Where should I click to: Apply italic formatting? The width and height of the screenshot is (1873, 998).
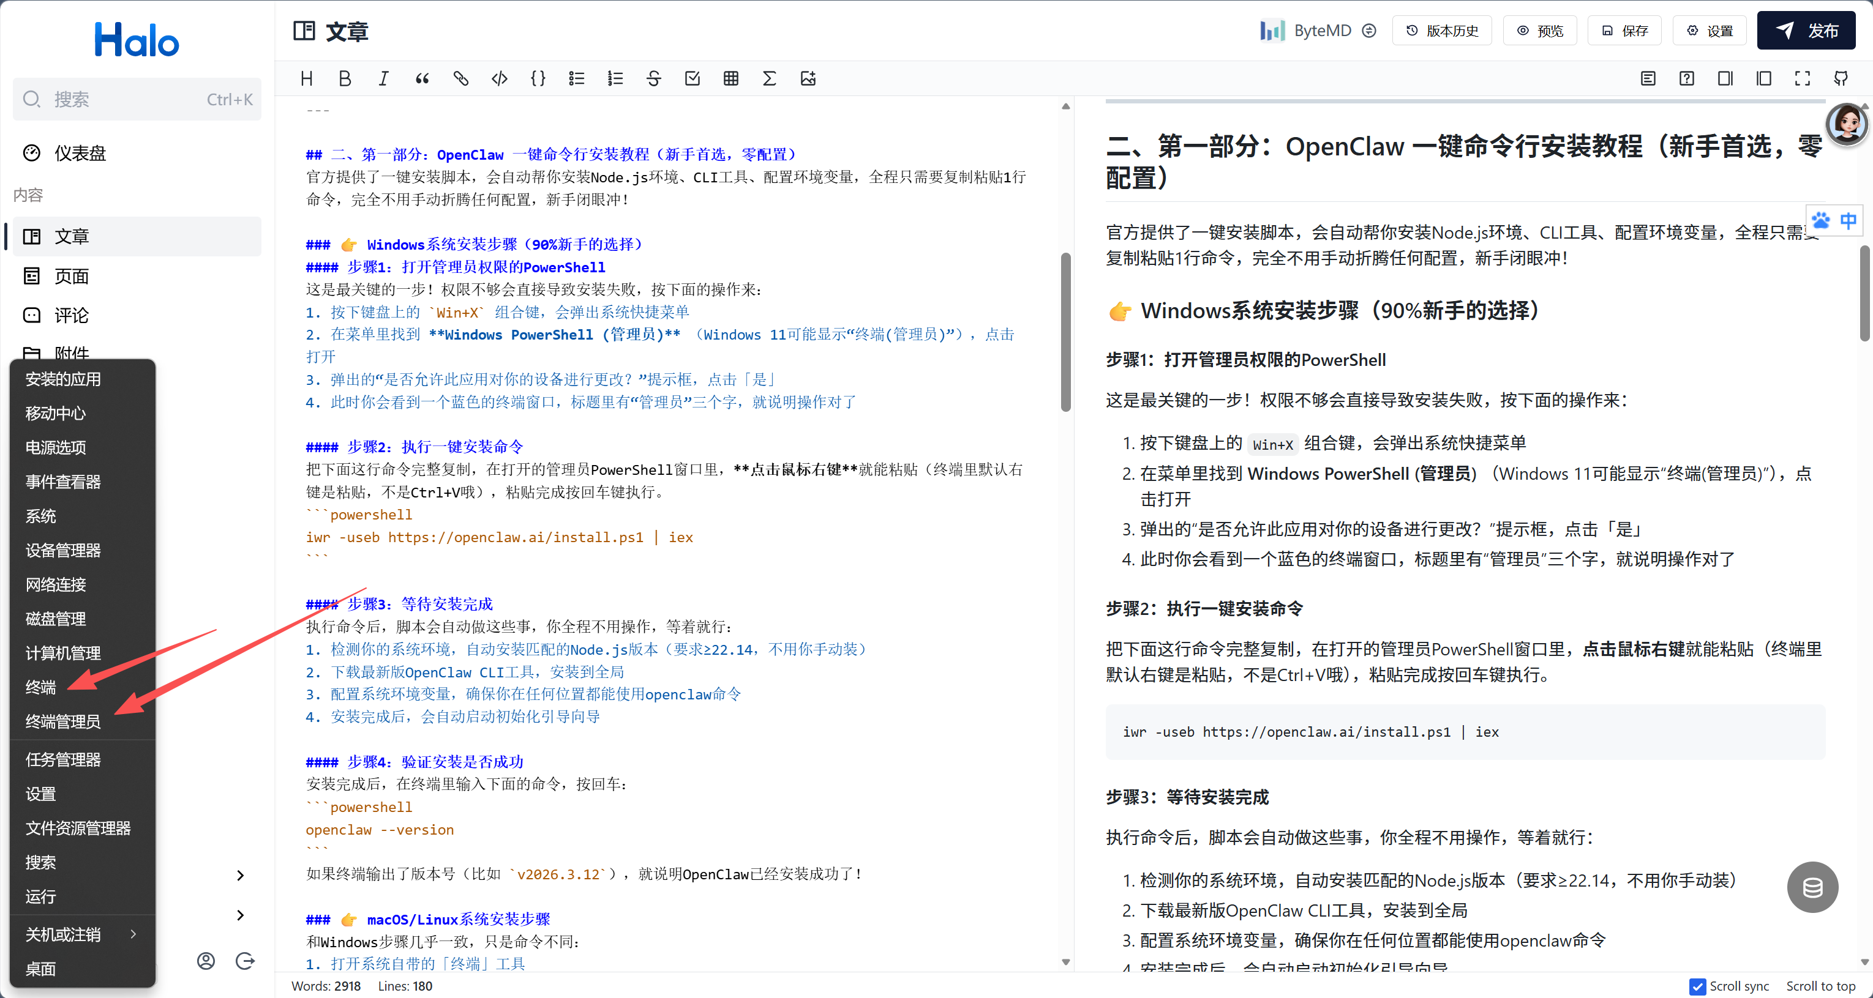383,78
